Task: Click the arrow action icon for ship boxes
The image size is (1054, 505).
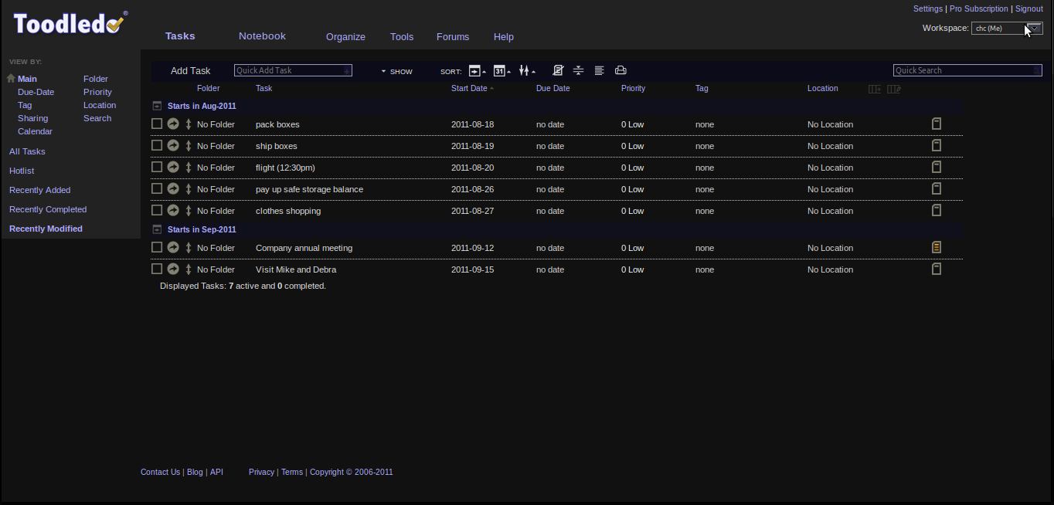Action: 173,146
